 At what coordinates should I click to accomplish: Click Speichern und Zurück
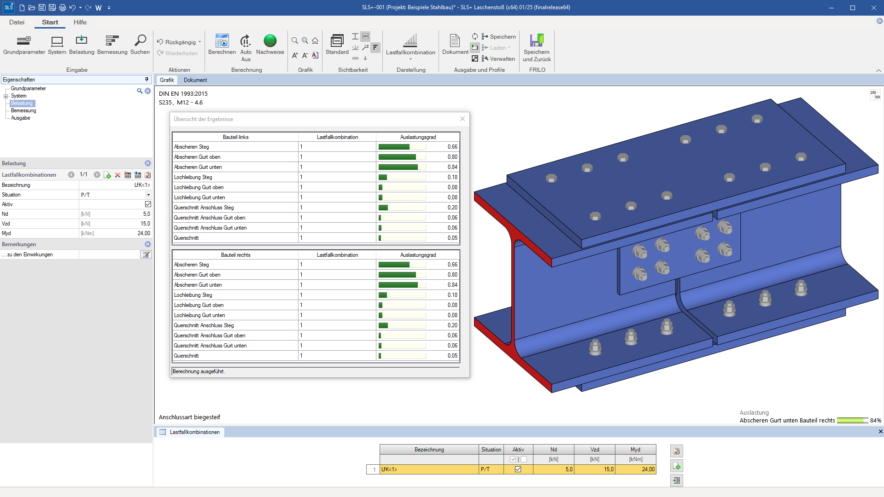(537, 47)
